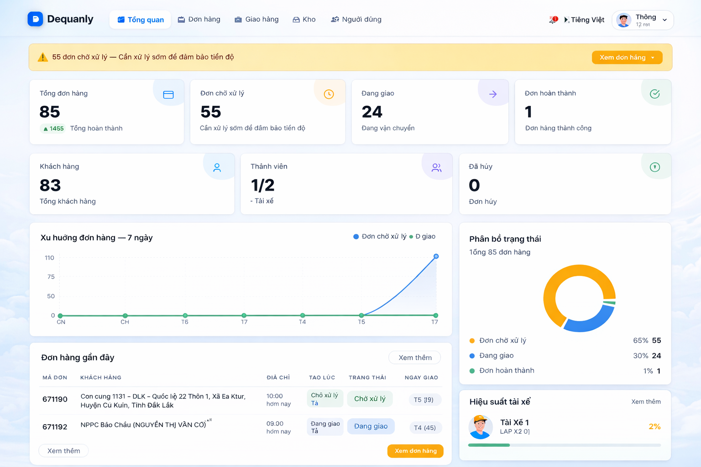Open the Người dùng tab

356,20
